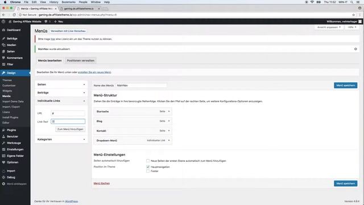Click erstellen Sie ein neues Menü link
Viewport: 364px width, 205px height.
[94, 72]
